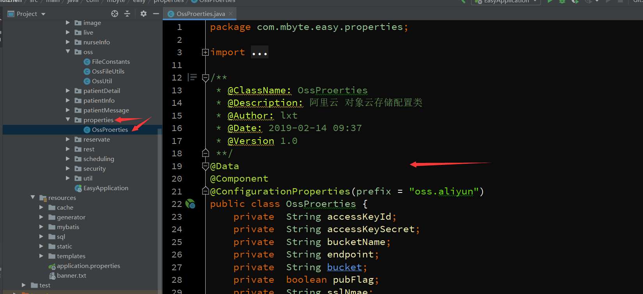Open application.properties file
The width and height of the screenshot is (643, 294).
[x=89, y=266]
